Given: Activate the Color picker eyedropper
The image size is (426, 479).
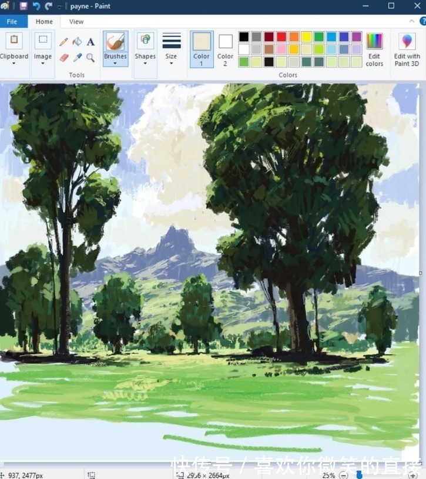Looking at the screenshot, I should pos(77,58).
